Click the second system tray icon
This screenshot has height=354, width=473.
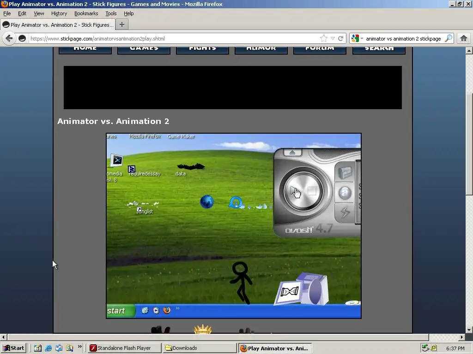tap(434, 348)
